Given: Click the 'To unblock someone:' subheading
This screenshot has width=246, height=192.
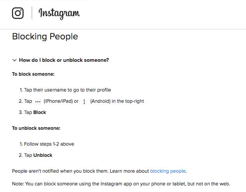Looking at the screenshot, I should coord(36,128).
